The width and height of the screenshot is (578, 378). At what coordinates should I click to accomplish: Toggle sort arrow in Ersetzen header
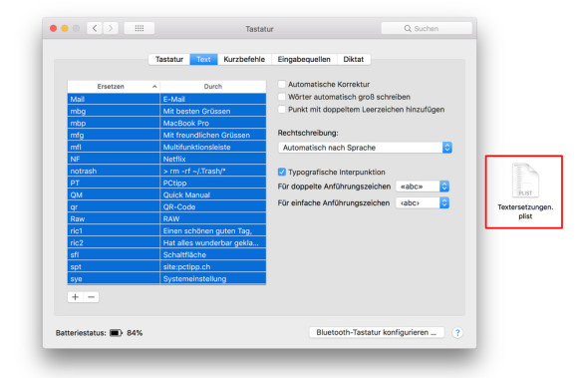154,87
